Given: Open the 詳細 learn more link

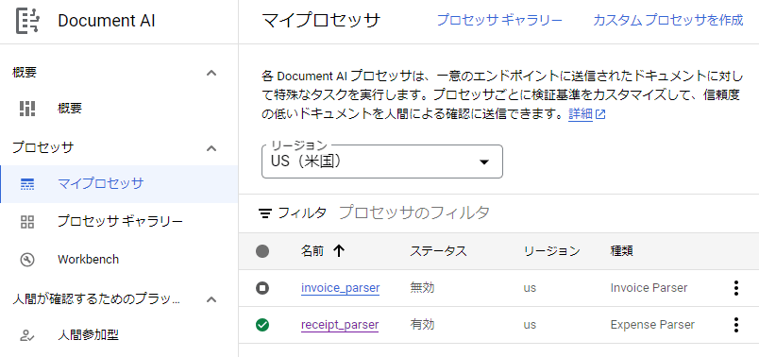Looking at the screenshot, I should point(581,115).
